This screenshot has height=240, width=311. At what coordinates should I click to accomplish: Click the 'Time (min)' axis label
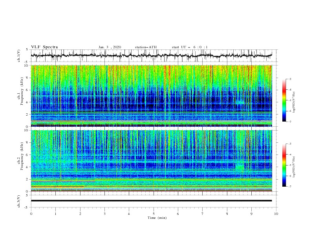157,218
